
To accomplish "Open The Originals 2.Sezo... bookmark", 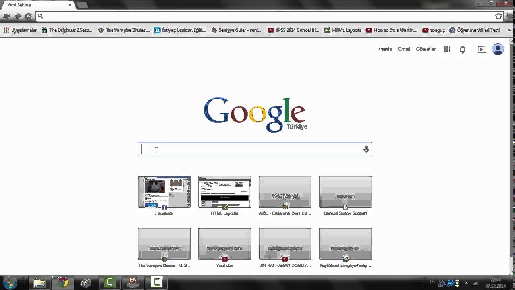I will [67, 30].
